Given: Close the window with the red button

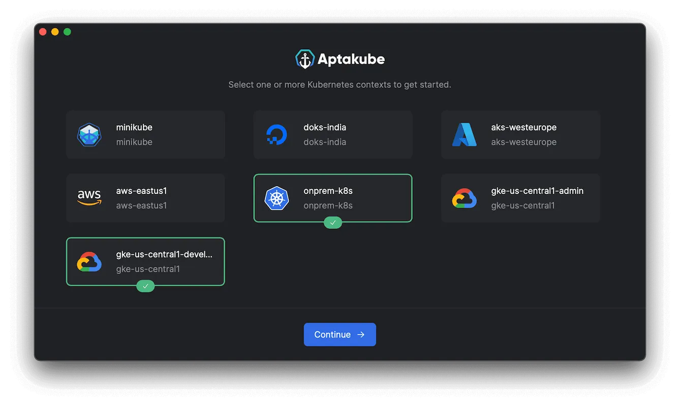Looking at the screenshot, I should click(43, 32).
